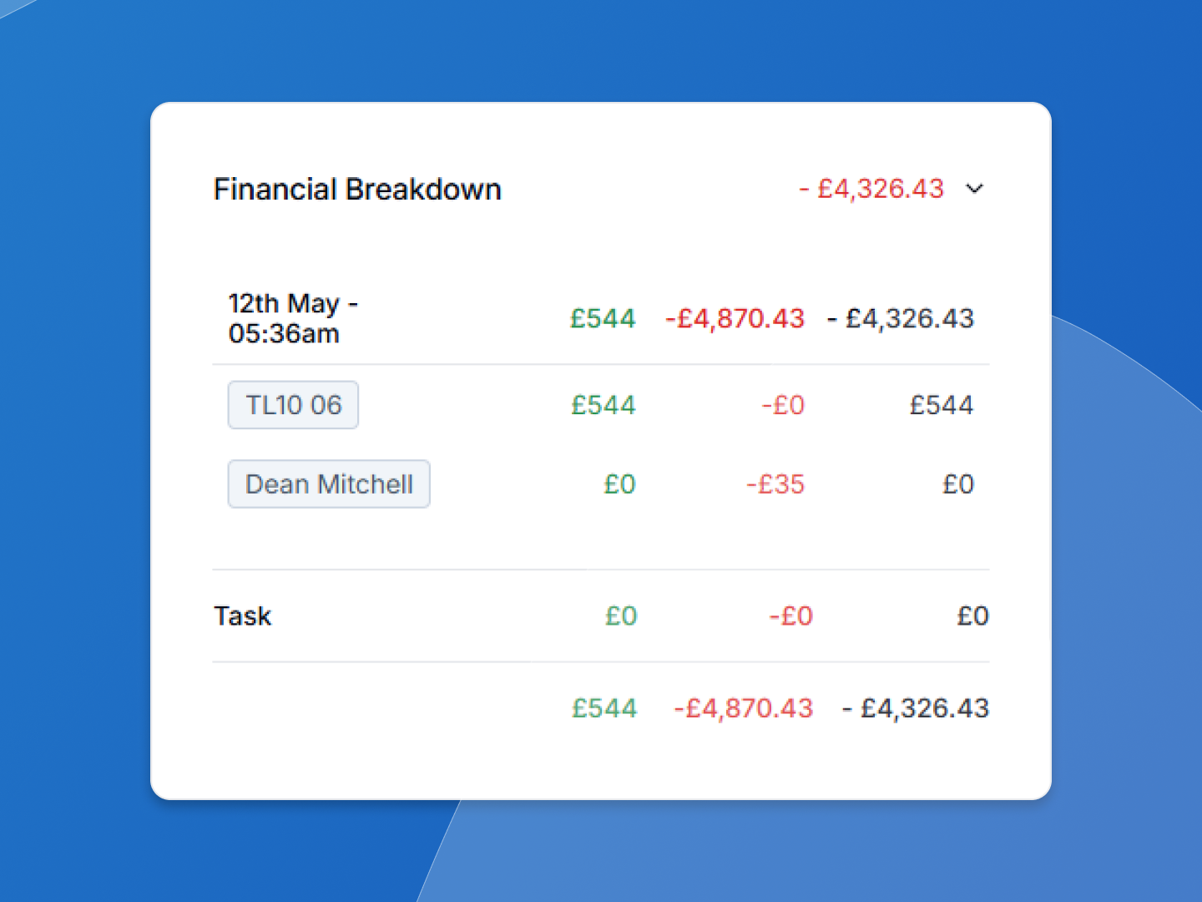Viewport: 1202px width, 902px height.
Task: Click green £0 in the Dean Mitchell row
Action: 619,484
